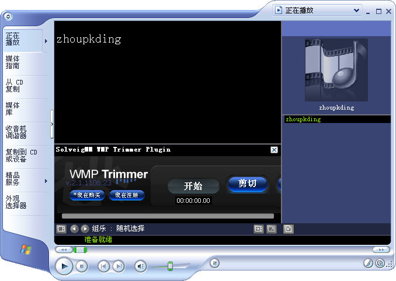The height and width of the screenshot is (281, 396).
Task: Change the player color with brush icon
Action: 368,264
